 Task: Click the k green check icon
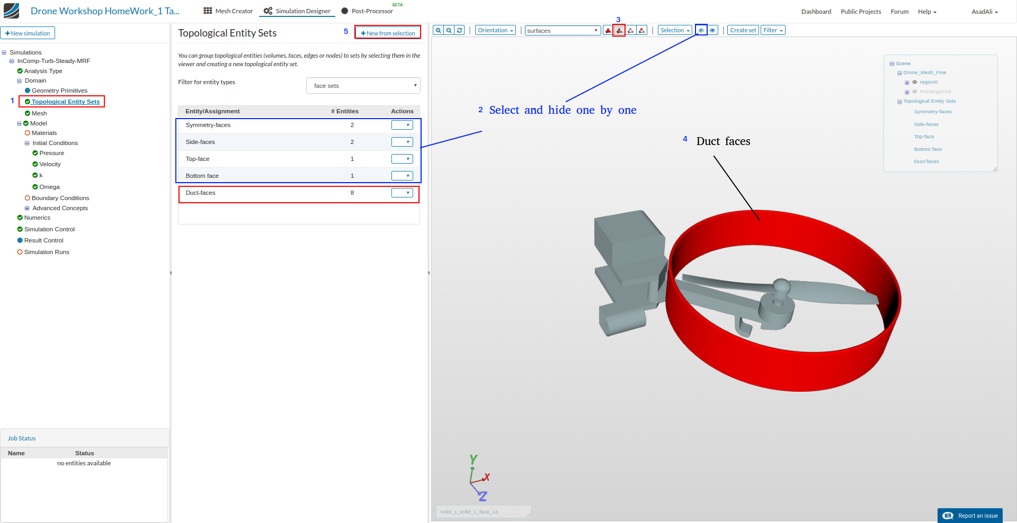(35, 175)
